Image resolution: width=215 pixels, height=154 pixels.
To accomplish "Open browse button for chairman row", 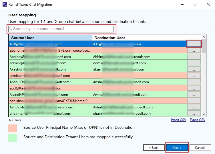I will tap(194, 114).
